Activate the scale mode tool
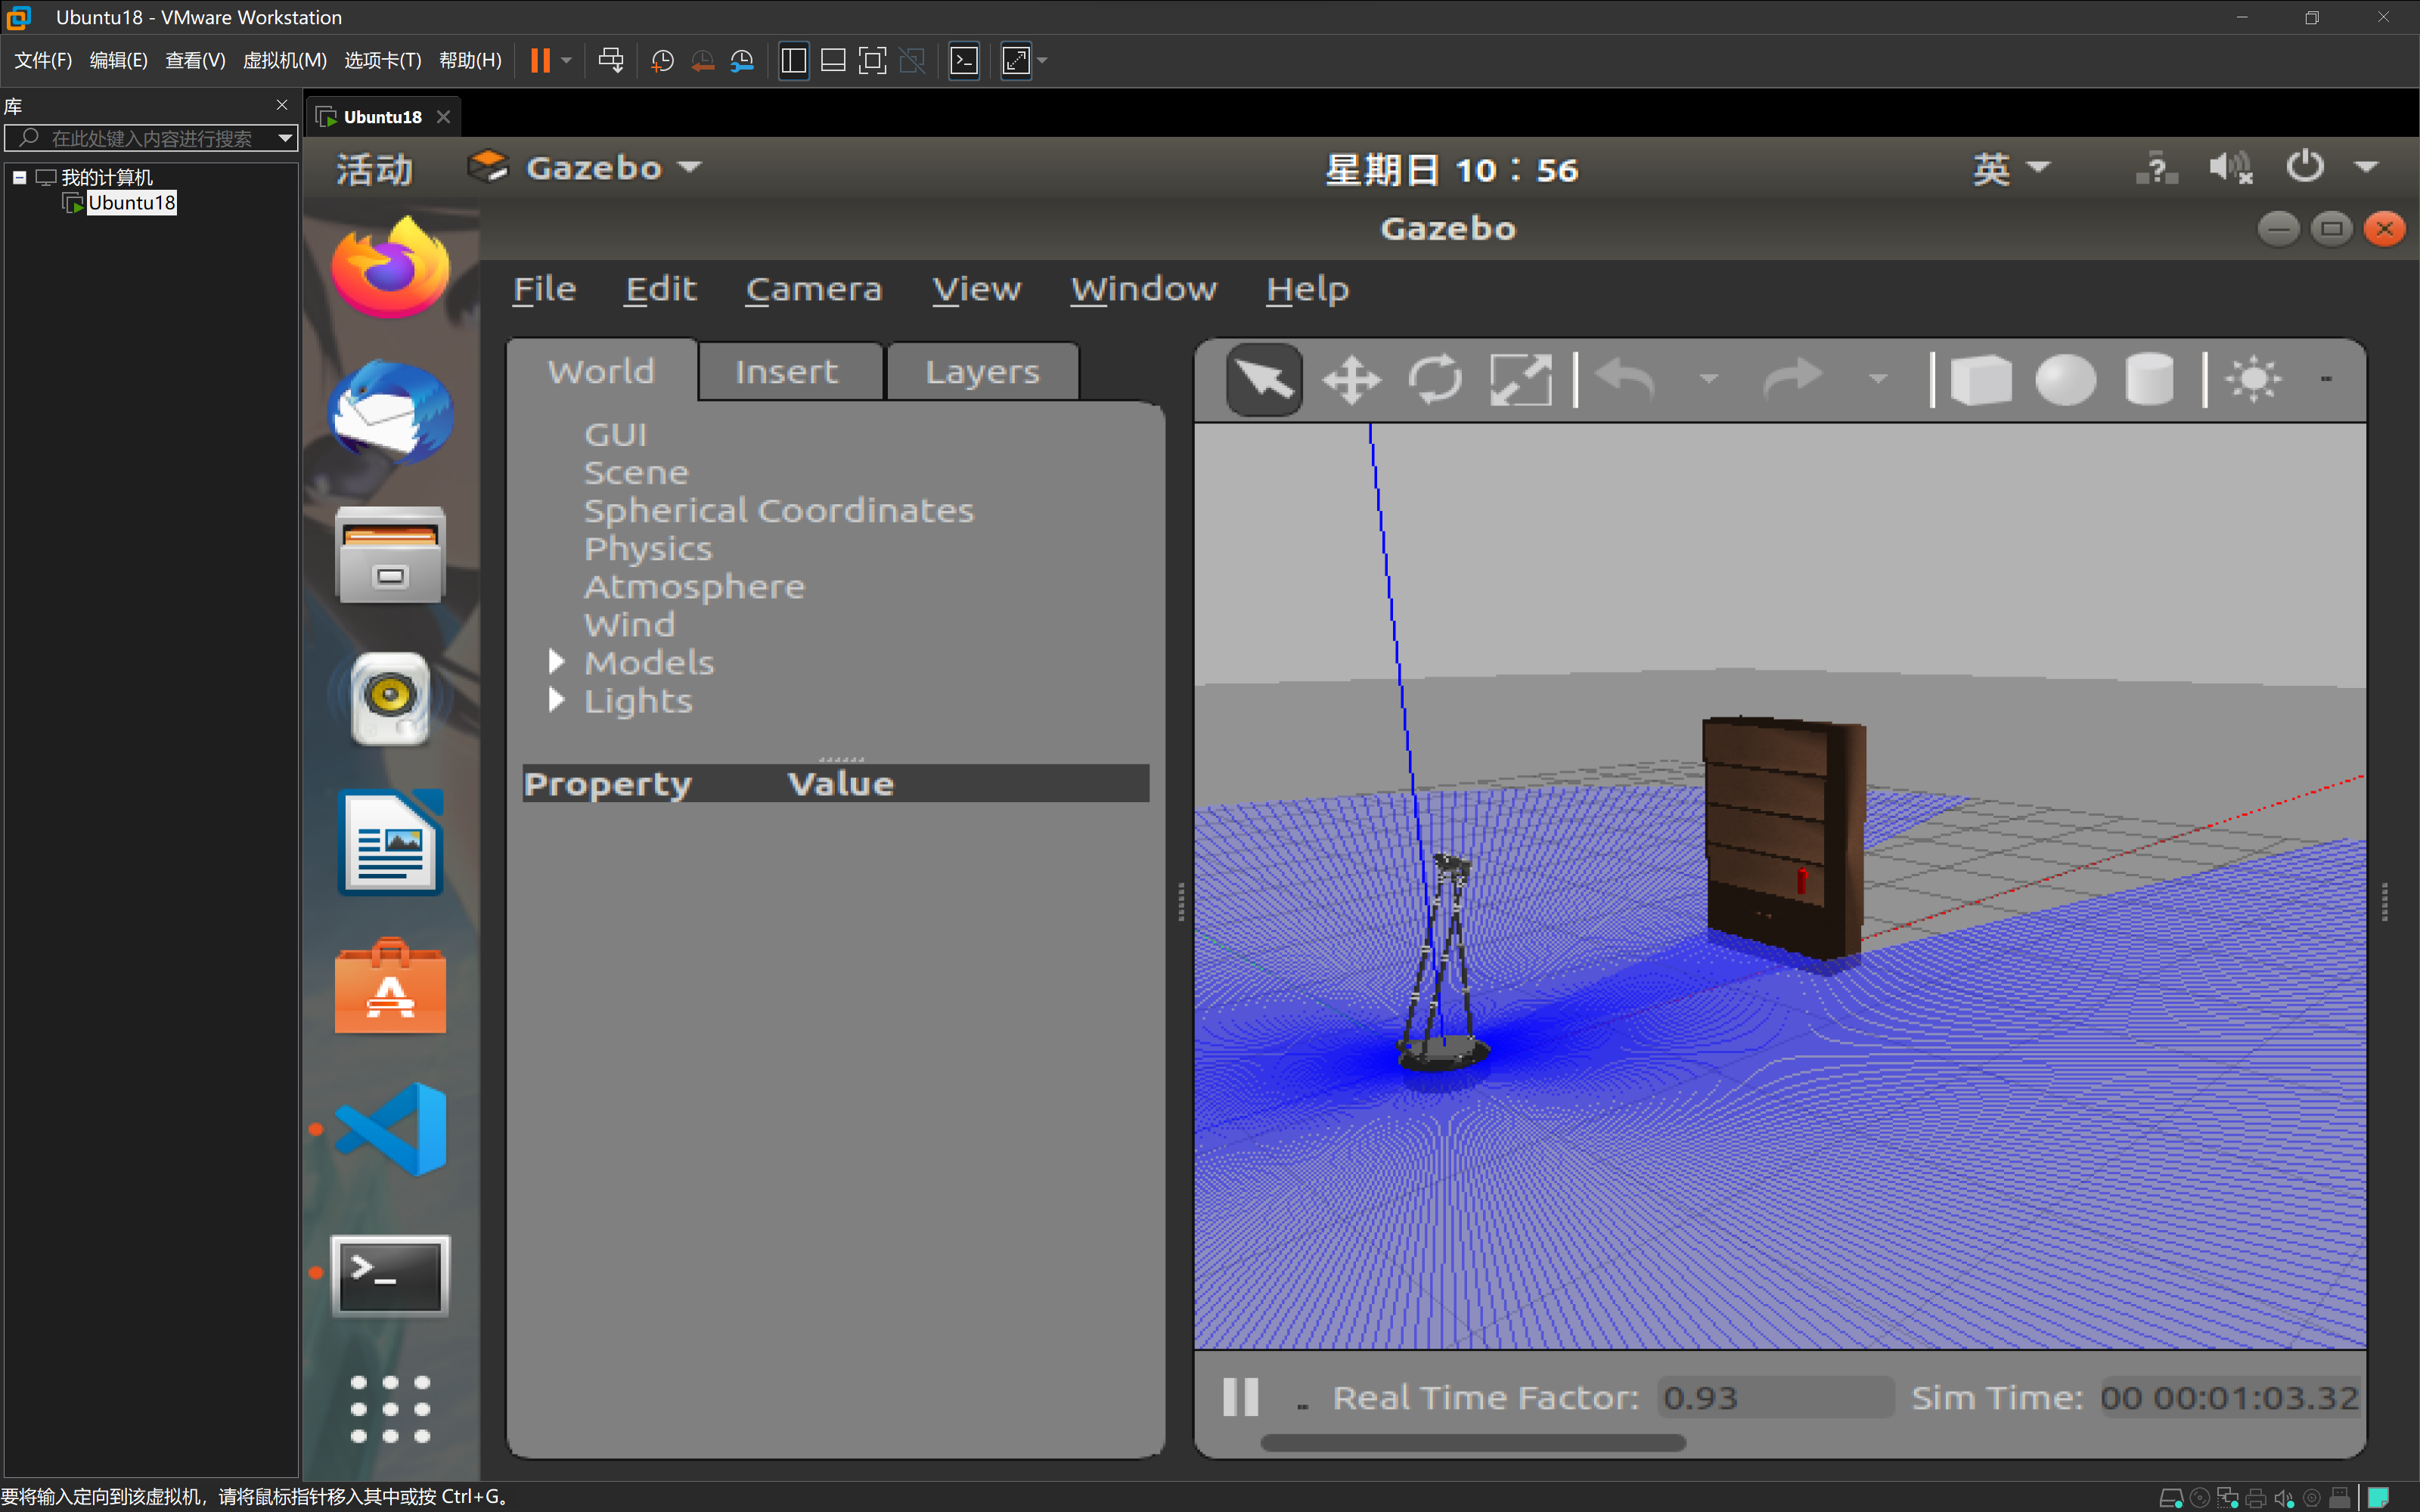The height and width of the screenshot is (1512, 2420). (x=1520, y=380)
